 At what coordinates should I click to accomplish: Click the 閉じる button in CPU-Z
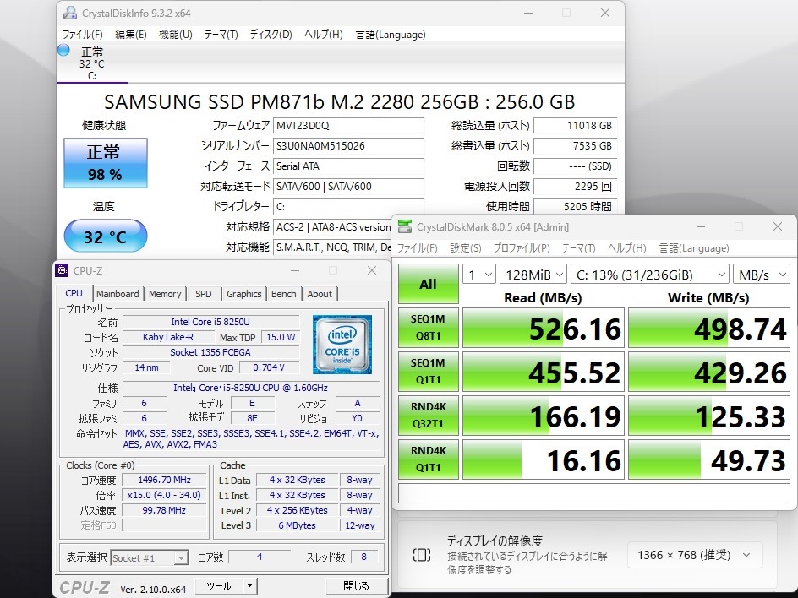point(356,586)
